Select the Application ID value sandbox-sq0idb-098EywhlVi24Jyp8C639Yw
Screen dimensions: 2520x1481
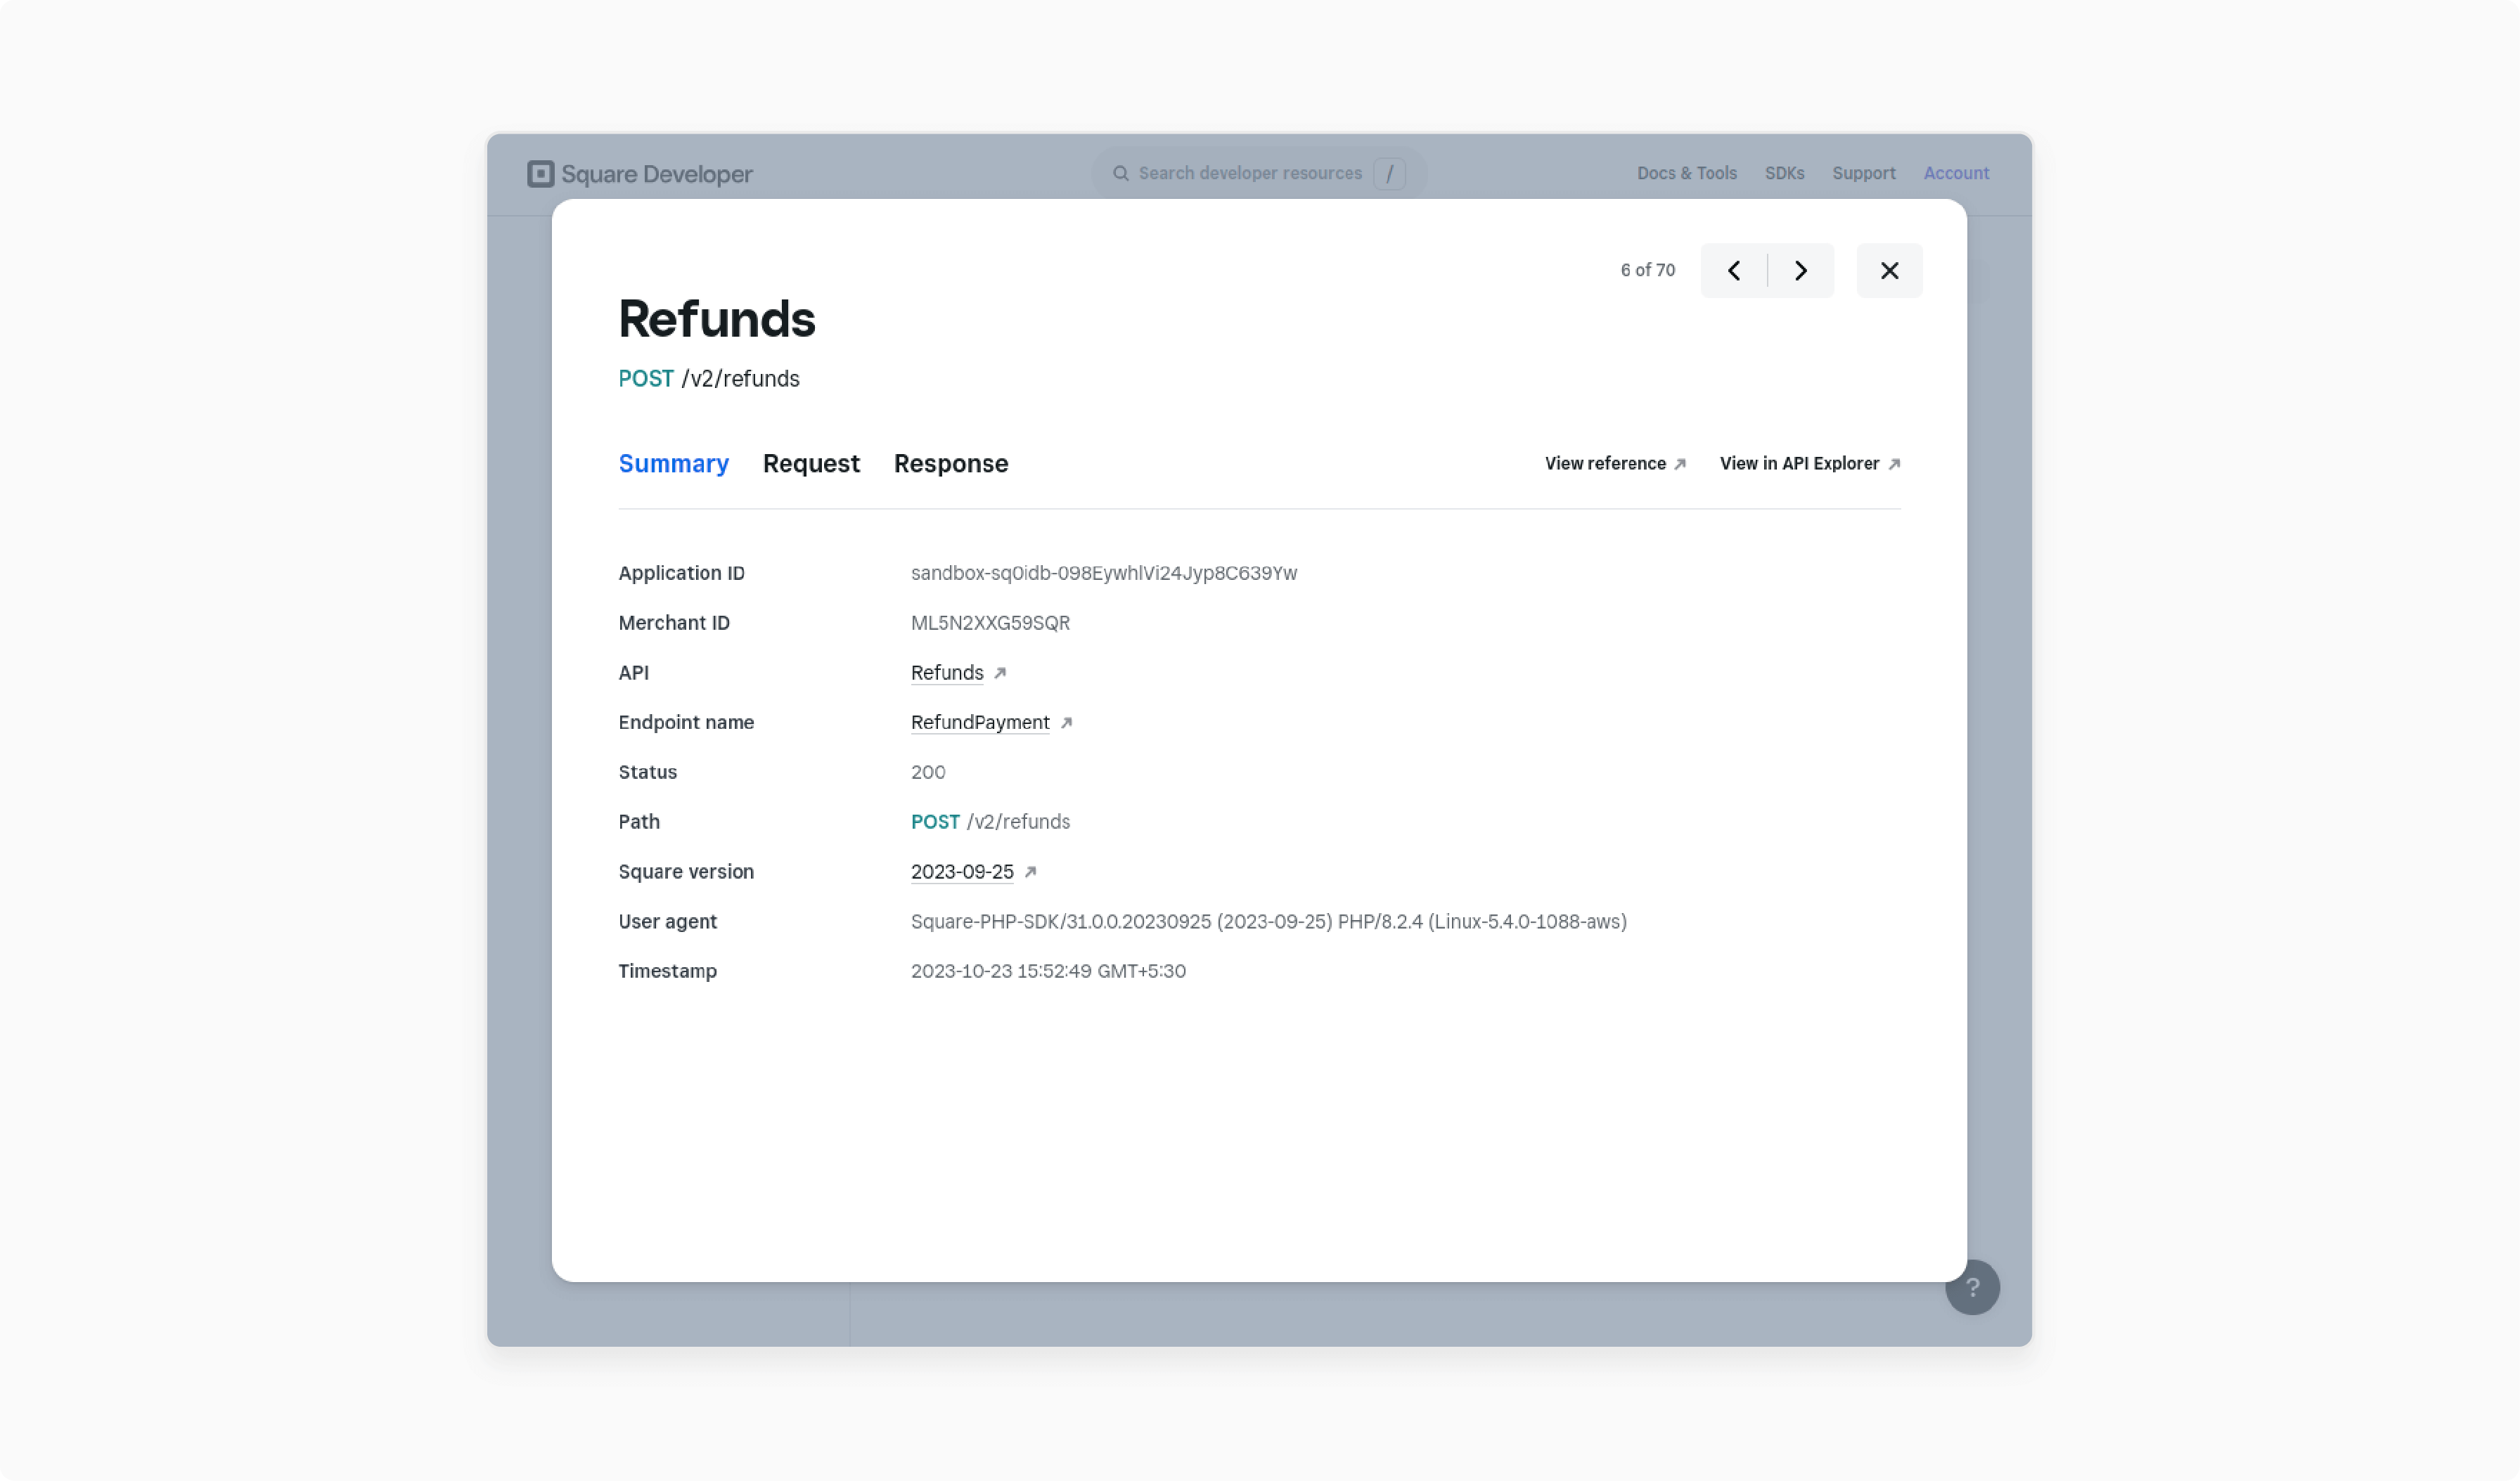[x=1104, y=573]
